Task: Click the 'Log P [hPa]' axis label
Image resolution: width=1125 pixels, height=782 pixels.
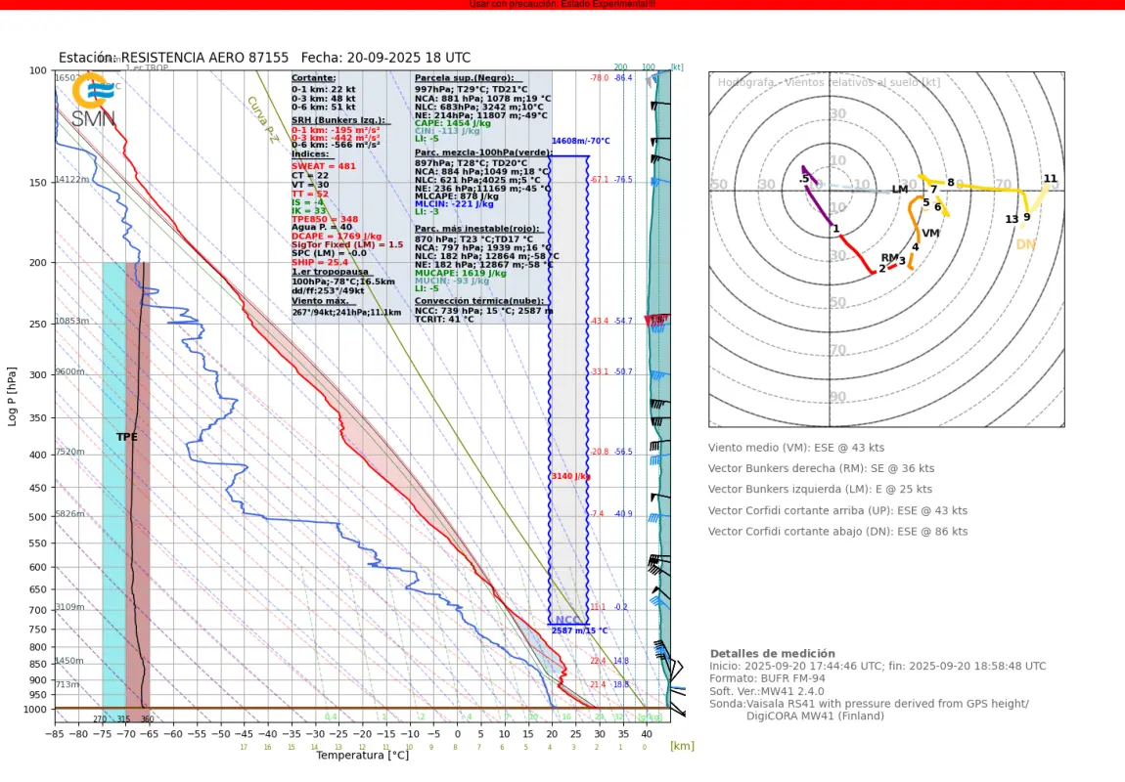Action: click(12, 397)
